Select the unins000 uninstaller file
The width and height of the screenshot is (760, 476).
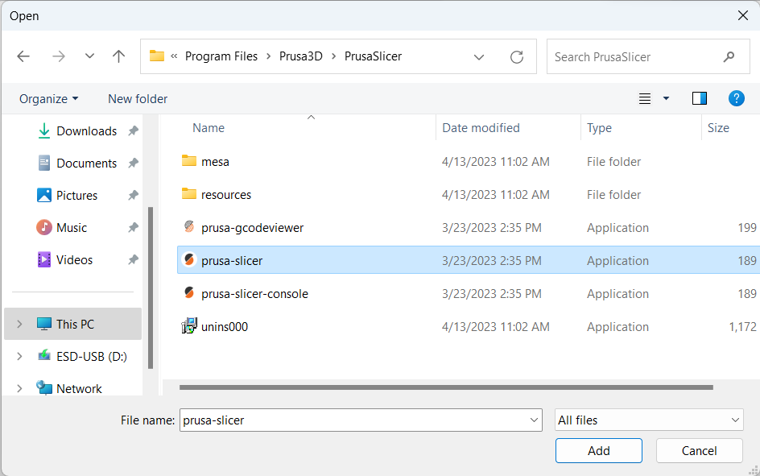point(225,327)
